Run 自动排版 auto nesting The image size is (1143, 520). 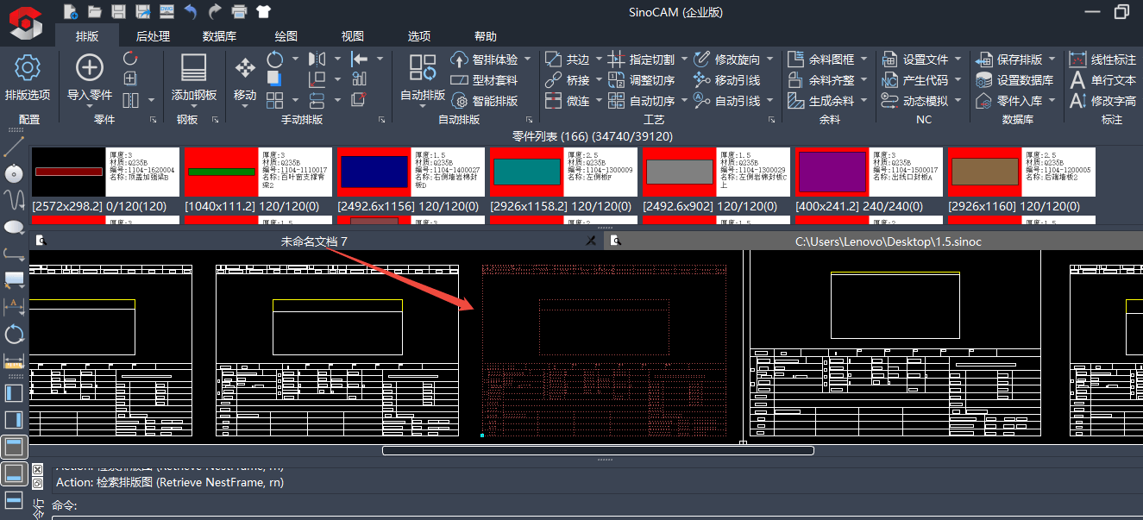[x=423, y=68]
